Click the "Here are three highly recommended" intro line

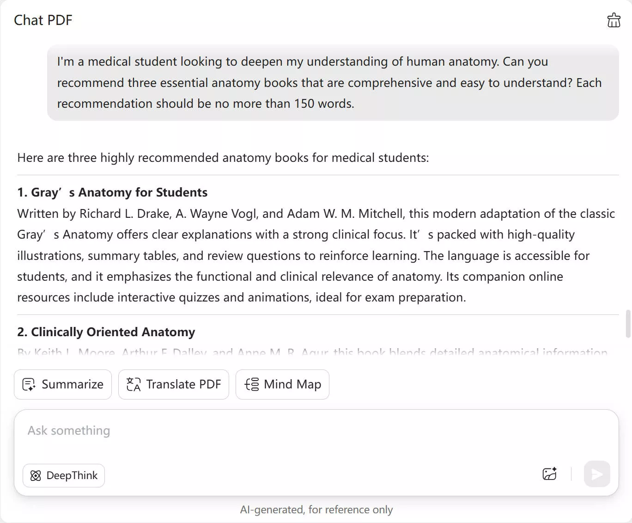click(223, 158)
